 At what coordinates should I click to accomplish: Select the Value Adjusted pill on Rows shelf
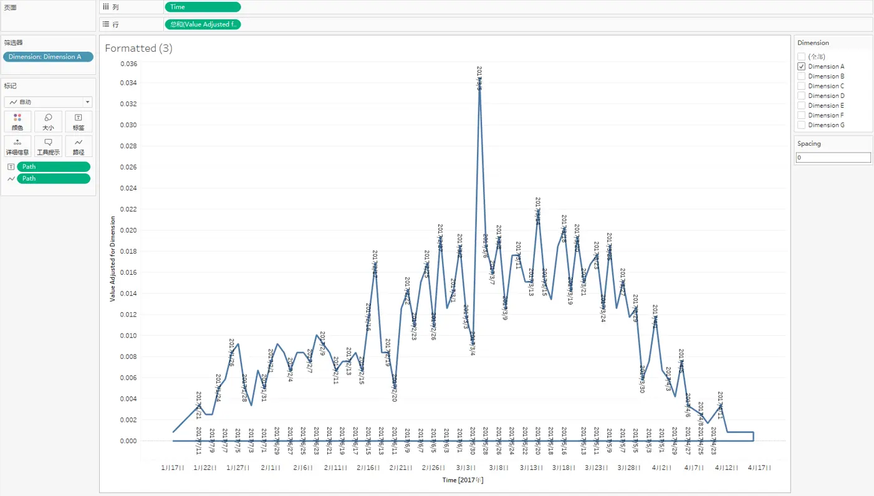(x=203, y=24)
